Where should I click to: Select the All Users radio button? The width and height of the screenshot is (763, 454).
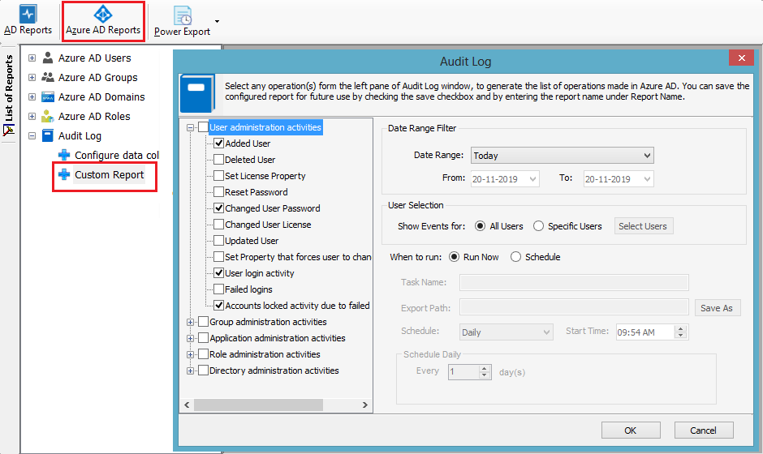(x=481, y=226)
